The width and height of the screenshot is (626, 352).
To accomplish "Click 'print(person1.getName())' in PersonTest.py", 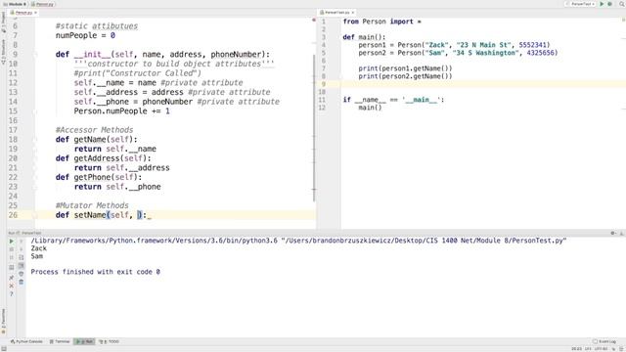I will pyautogui.click(x=405, y=68).
